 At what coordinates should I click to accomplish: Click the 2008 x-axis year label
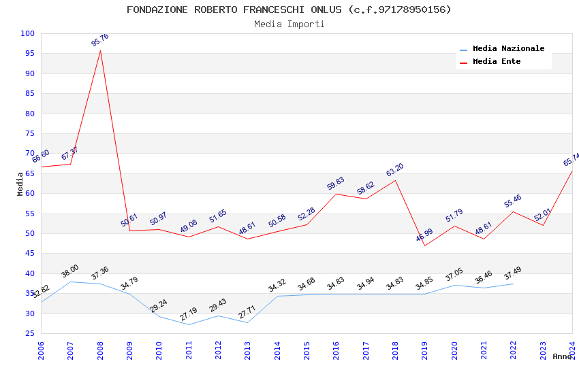pyautogui.click(x=100, y=350)
